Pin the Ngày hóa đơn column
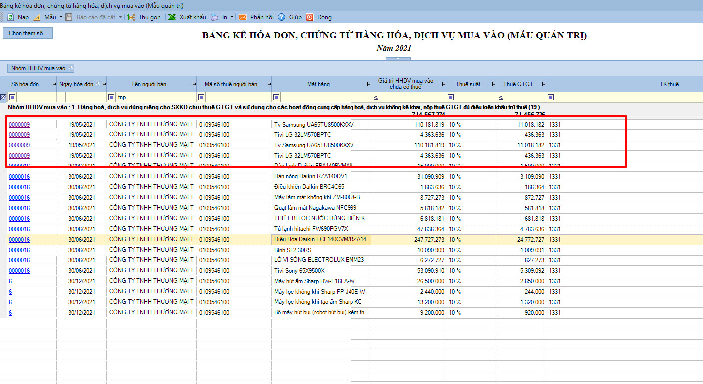Image resolution: width=703 pixels, height=384 pixels. pyautogui.click(x=104, y=84)
